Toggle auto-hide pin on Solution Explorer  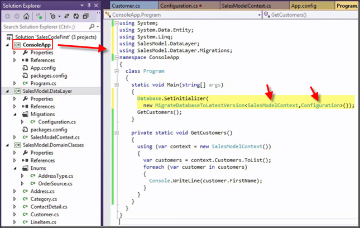89,6
